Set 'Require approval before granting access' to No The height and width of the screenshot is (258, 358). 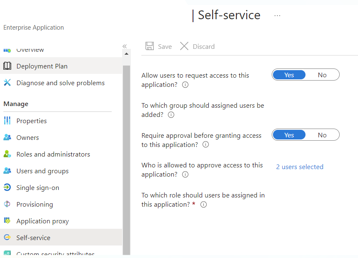click(322, 135)
